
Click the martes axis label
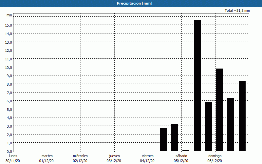47,156
